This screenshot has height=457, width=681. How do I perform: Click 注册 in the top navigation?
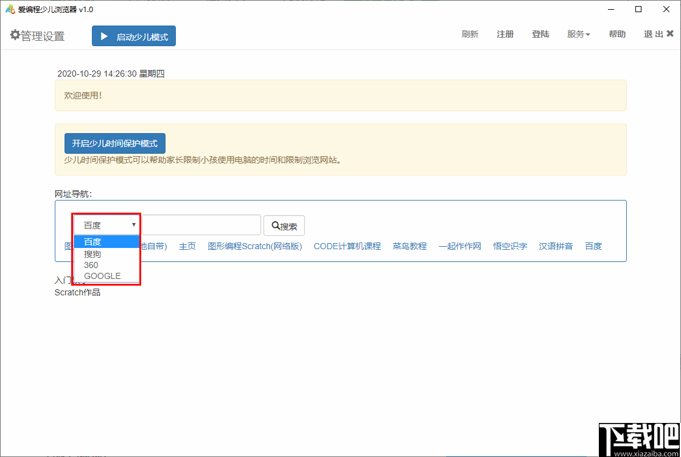pyautogui.click(x=505, y=34)
